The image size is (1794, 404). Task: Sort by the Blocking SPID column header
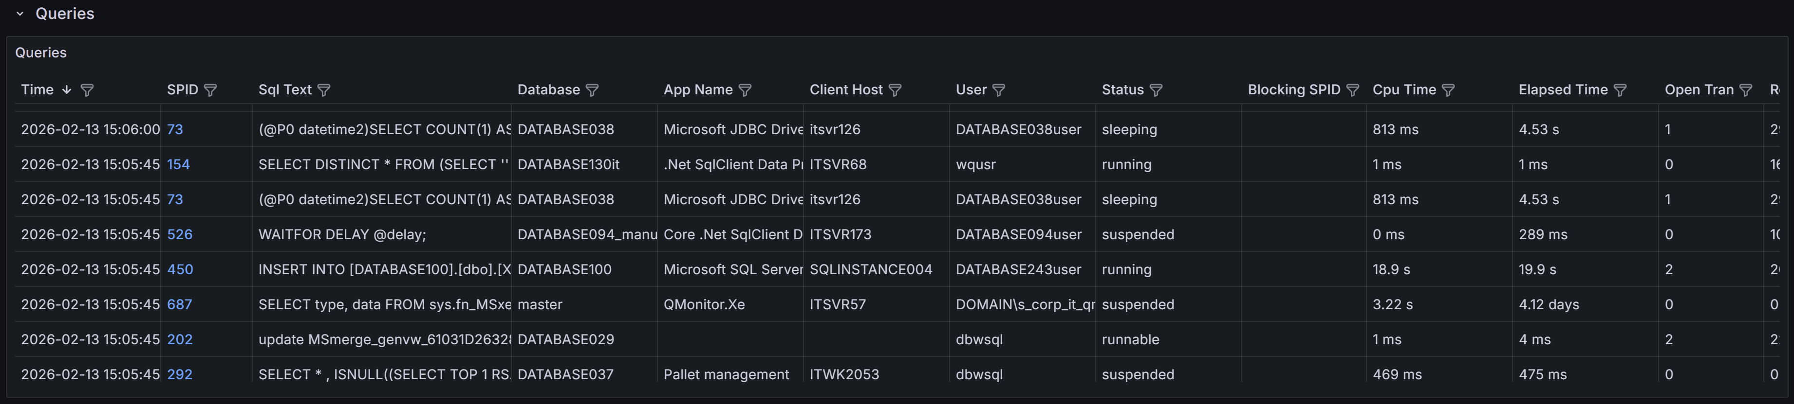tap(1294, 90)
